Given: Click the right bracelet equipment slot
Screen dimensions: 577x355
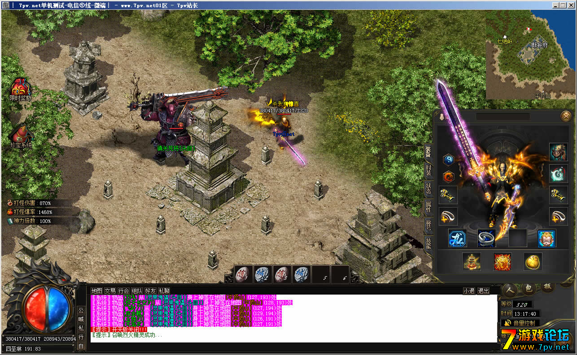Looking at the screenshot, I should 559,195.
